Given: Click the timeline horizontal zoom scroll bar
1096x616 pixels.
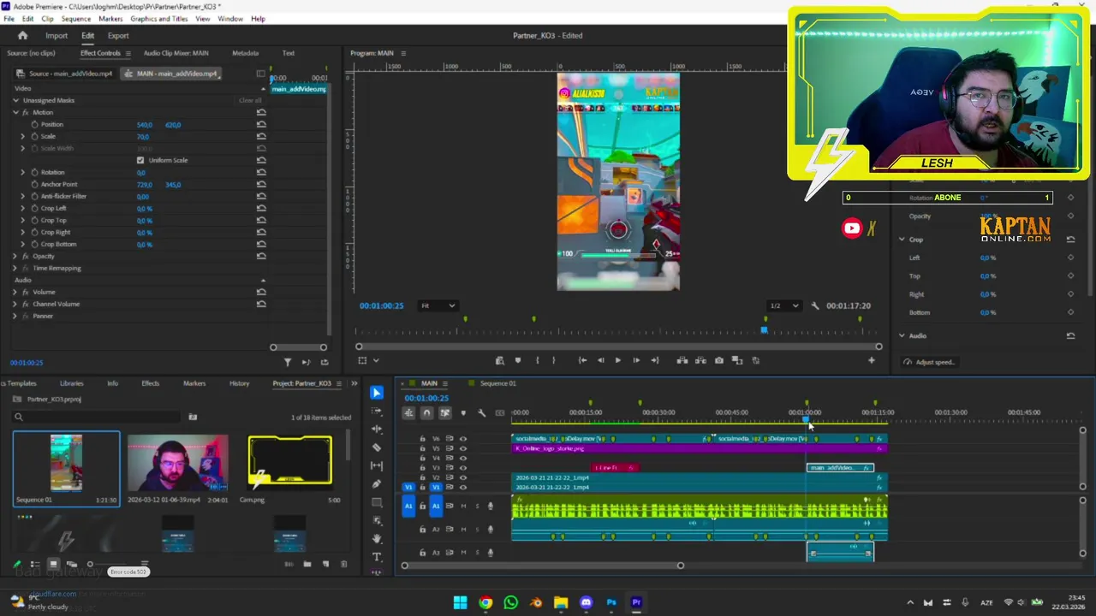Looking at the screenshot, I should (x=543, y=566).
